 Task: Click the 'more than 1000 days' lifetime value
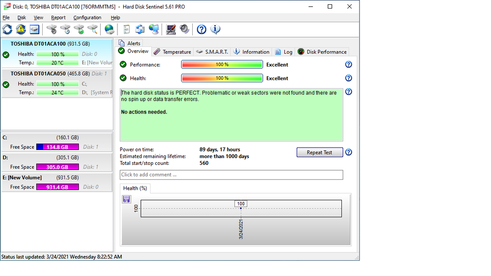(224, 157)
